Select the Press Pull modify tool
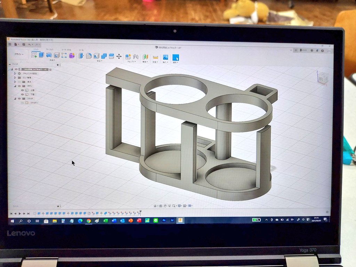The height and width of the screenshot is (267, 356). tap(81, 56)
